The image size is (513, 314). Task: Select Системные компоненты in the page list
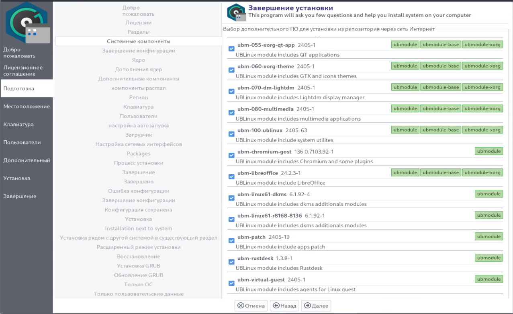point(138,41)
